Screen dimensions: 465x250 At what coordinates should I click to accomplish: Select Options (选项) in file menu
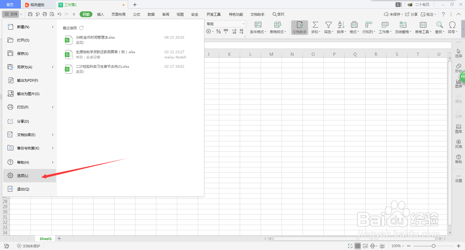(x=29, y=176)
